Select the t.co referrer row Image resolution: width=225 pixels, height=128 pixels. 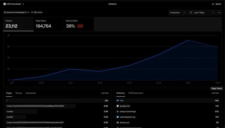[x=168, y=101]
